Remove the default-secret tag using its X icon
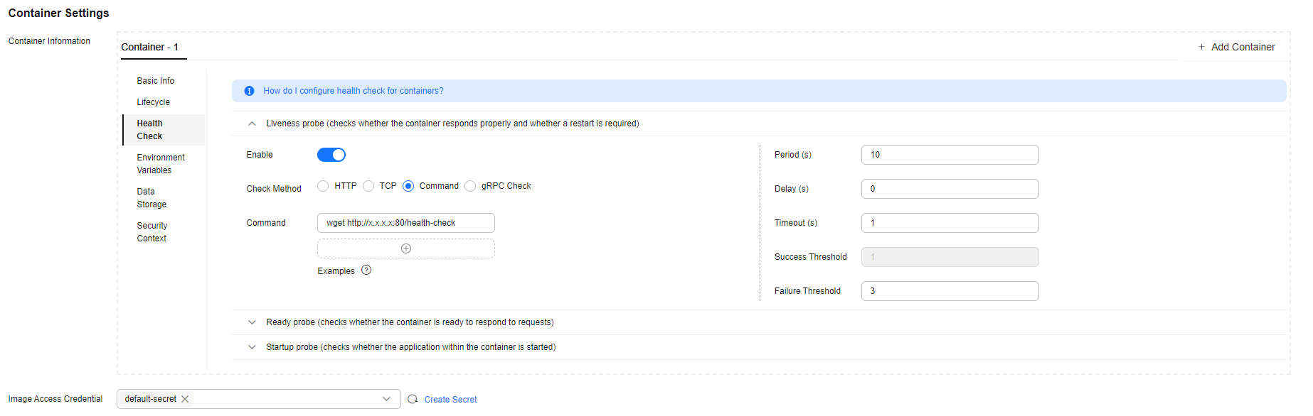The height and width of the screenshot is (416, 1313). click(x=185, y=399)
